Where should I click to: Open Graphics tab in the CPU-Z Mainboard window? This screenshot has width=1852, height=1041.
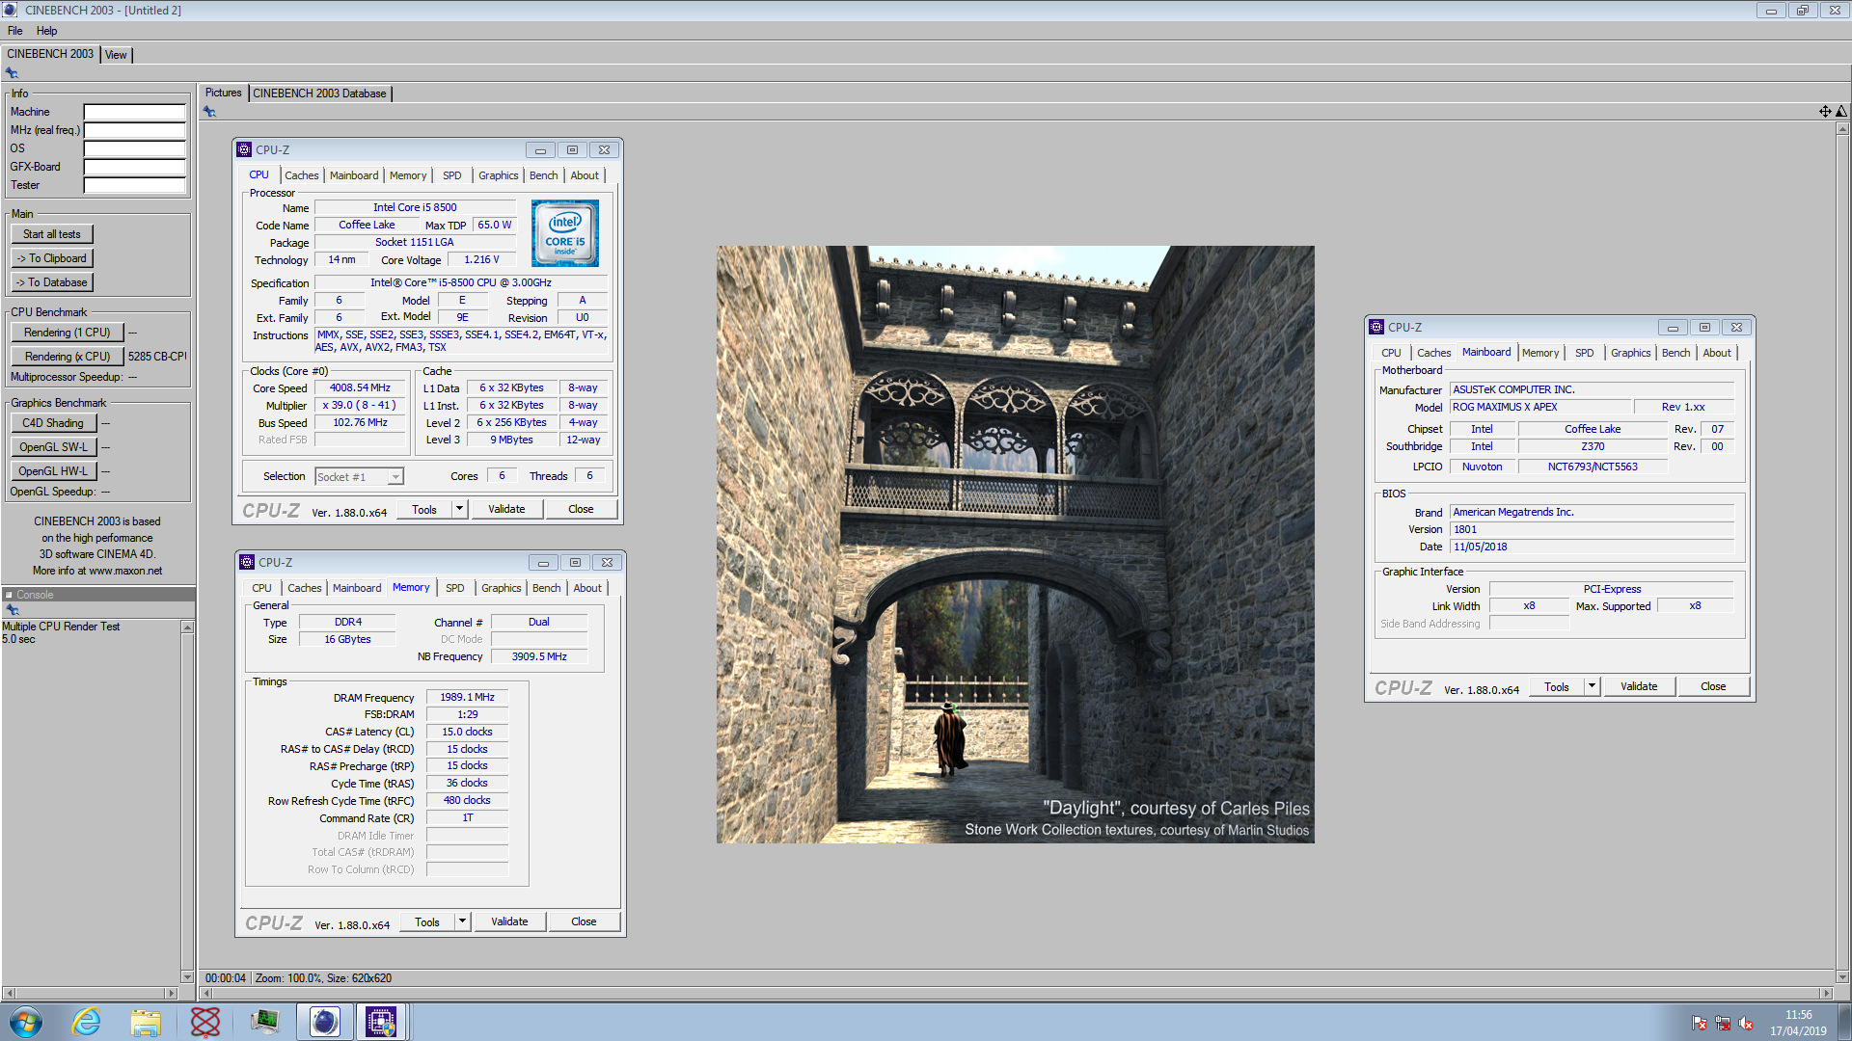[1631, 353]
